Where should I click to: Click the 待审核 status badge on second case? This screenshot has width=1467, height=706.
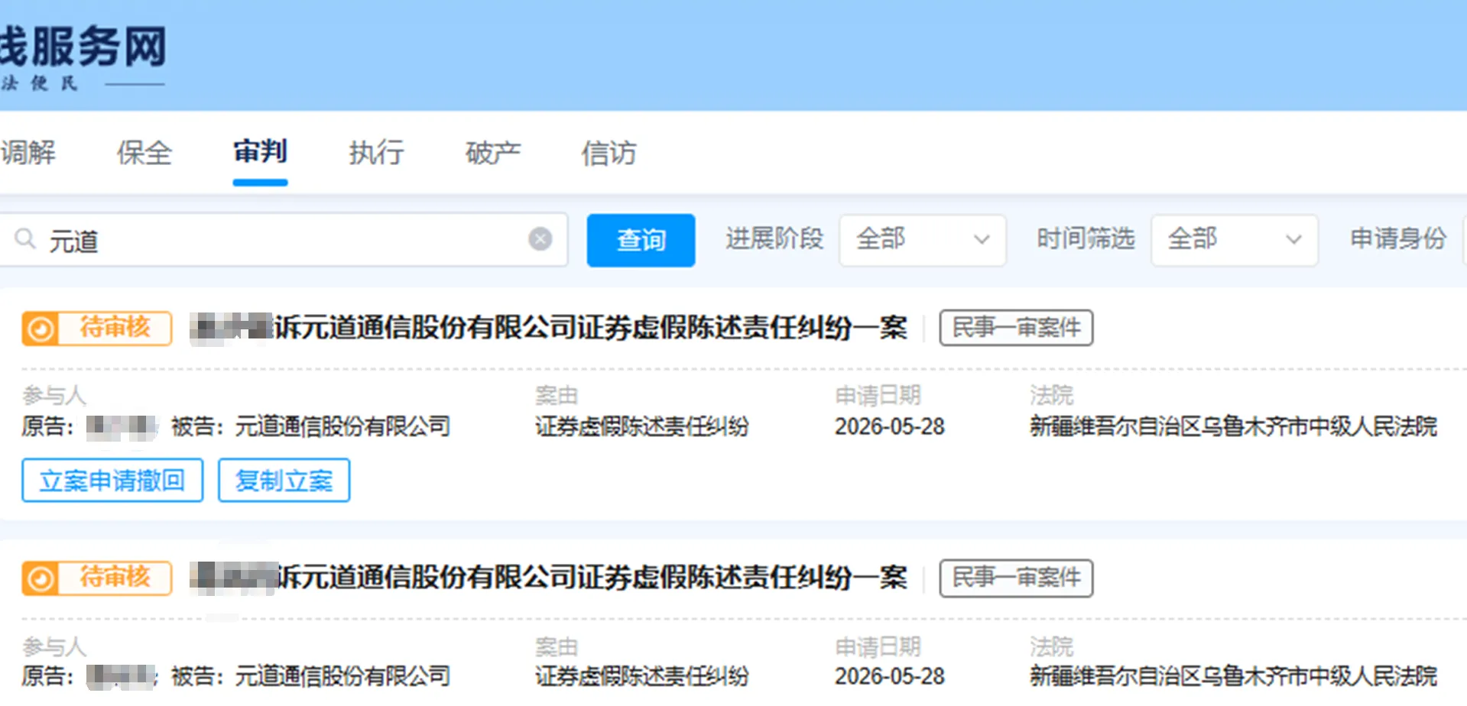pyautogui.click(x=96, y=578)
